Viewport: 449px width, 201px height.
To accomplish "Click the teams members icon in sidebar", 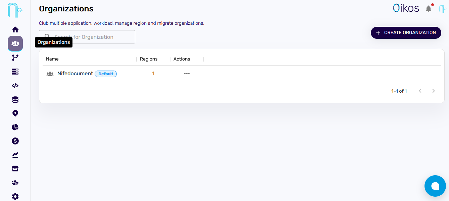I will (15, 182).
